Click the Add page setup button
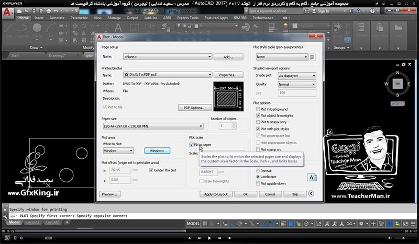419x244 pixels. [228, 57]
